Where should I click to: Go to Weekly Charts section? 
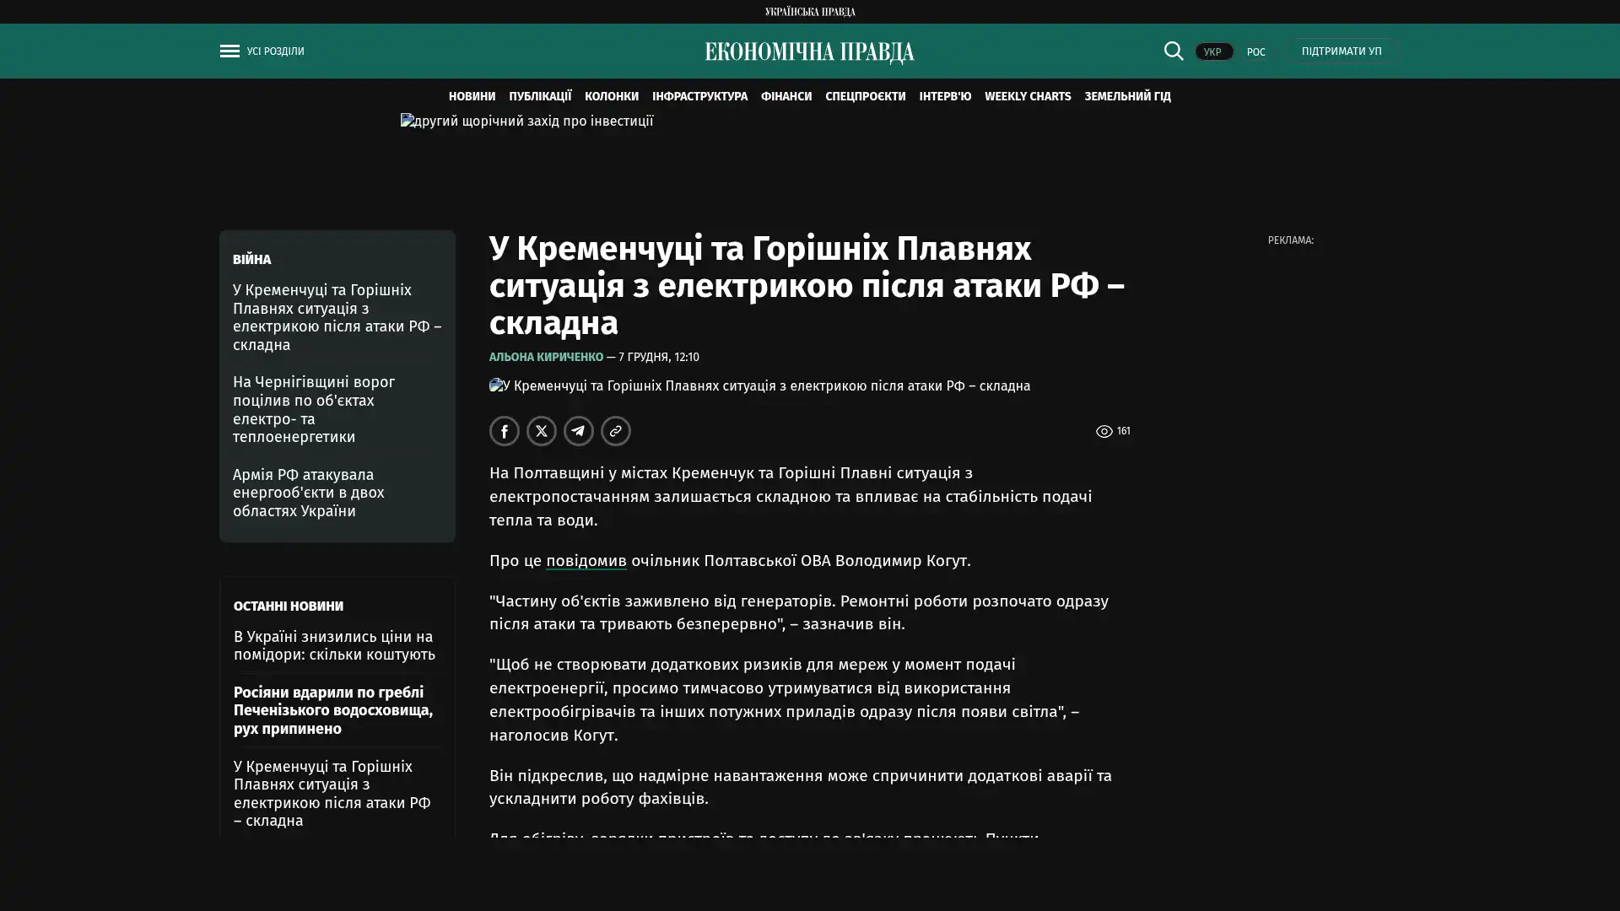(1027, 96)
